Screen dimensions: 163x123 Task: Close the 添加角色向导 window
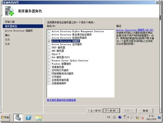157,2
